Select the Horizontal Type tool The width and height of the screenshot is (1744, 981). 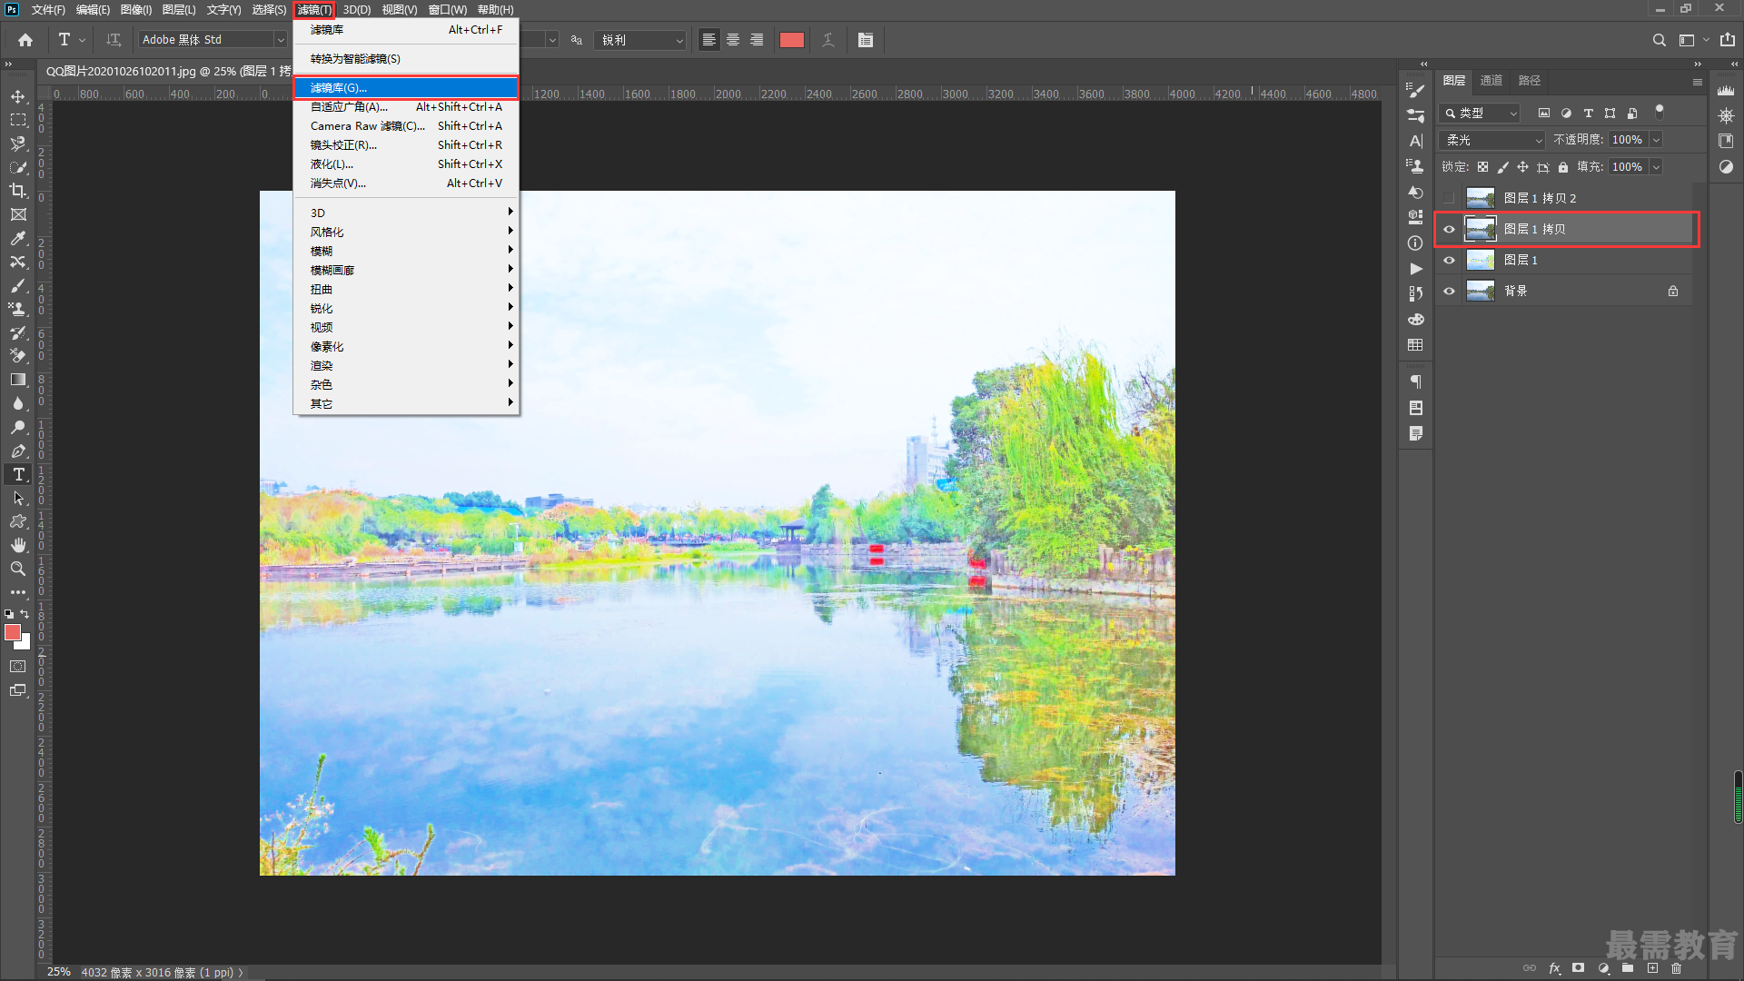click(18, 474)
